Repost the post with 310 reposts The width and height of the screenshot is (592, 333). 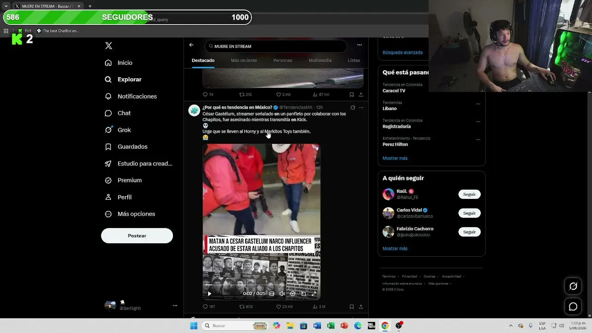(246, 94)
